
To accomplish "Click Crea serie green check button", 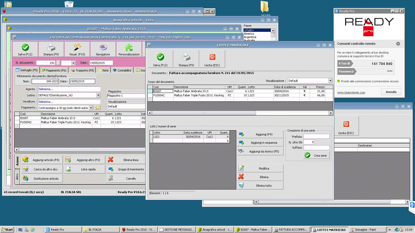I will (x=316, y=155).
